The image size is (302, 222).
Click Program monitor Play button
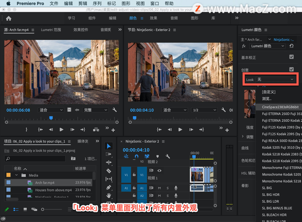pyautogui.click(x=180, y=130)
